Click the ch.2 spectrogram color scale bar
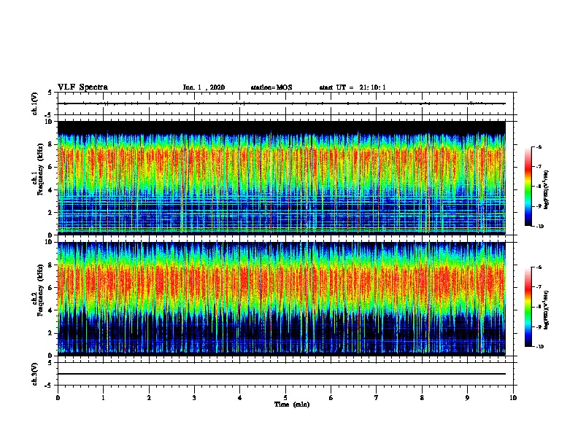The height and width of the screenshot is (446, 578). click(x=528, y=307)
